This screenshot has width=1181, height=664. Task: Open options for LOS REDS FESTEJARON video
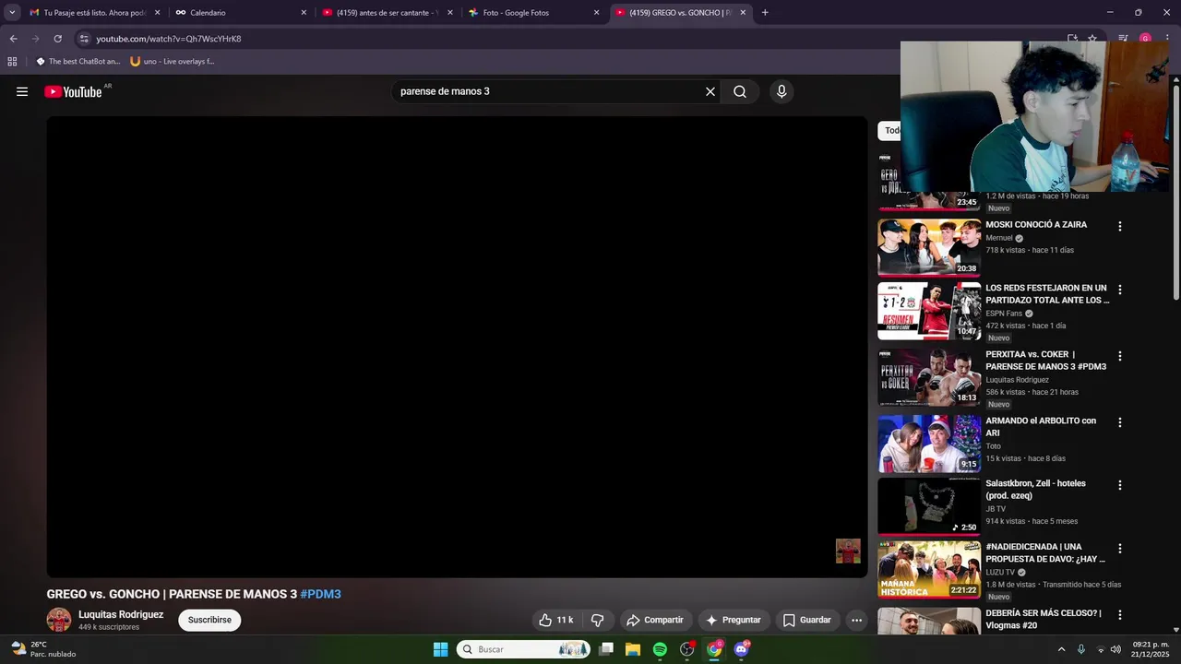(x=1120, y=290)
